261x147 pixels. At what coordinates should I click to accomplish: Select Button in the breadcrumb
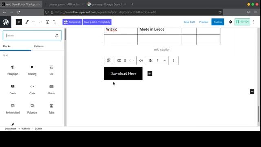pyautogui.click(x=39, y=129)
